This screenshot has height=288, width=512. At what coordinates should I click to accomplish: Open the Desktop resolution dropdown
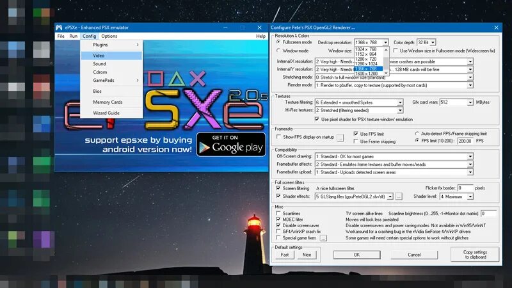click(x=385, y=42)
